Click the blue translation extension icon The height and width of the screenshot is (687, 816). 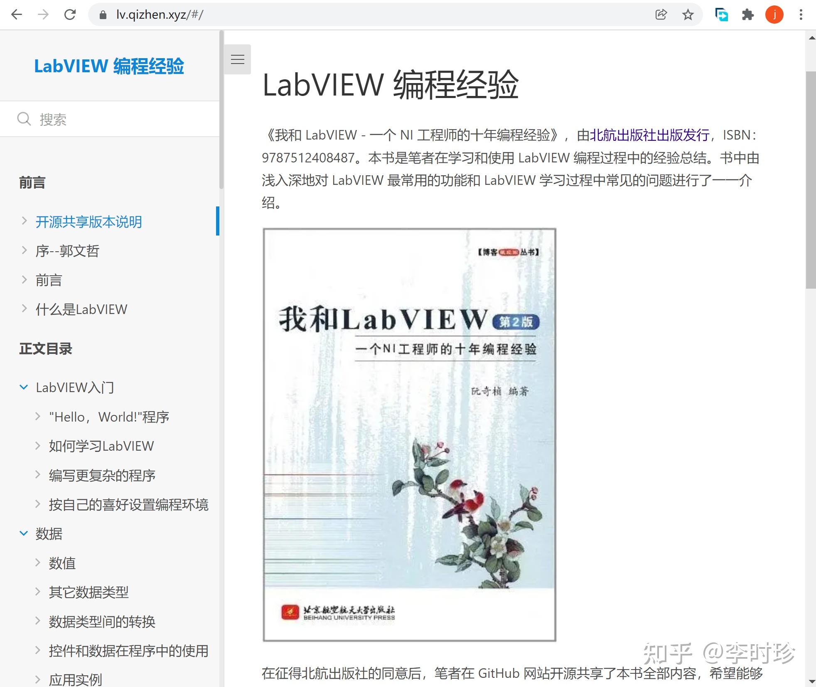pyautogui.click(x=722, y=15)
